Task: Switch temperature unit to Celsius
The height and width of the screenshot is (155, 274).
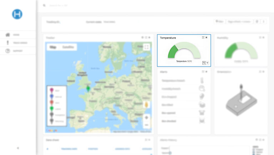Action: click(x=204, y=63)
